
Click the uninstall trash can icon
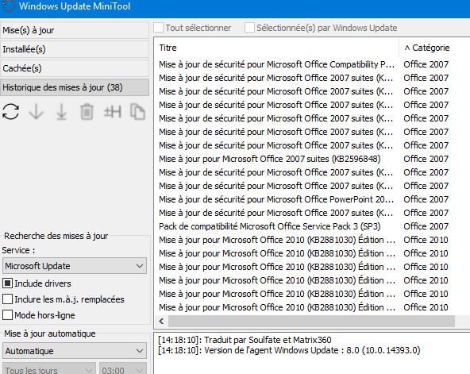[87, 112]
